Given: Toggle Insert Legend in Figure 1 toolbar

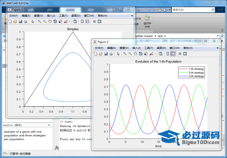Looking at the screenshot, I should tap(87, 21).
